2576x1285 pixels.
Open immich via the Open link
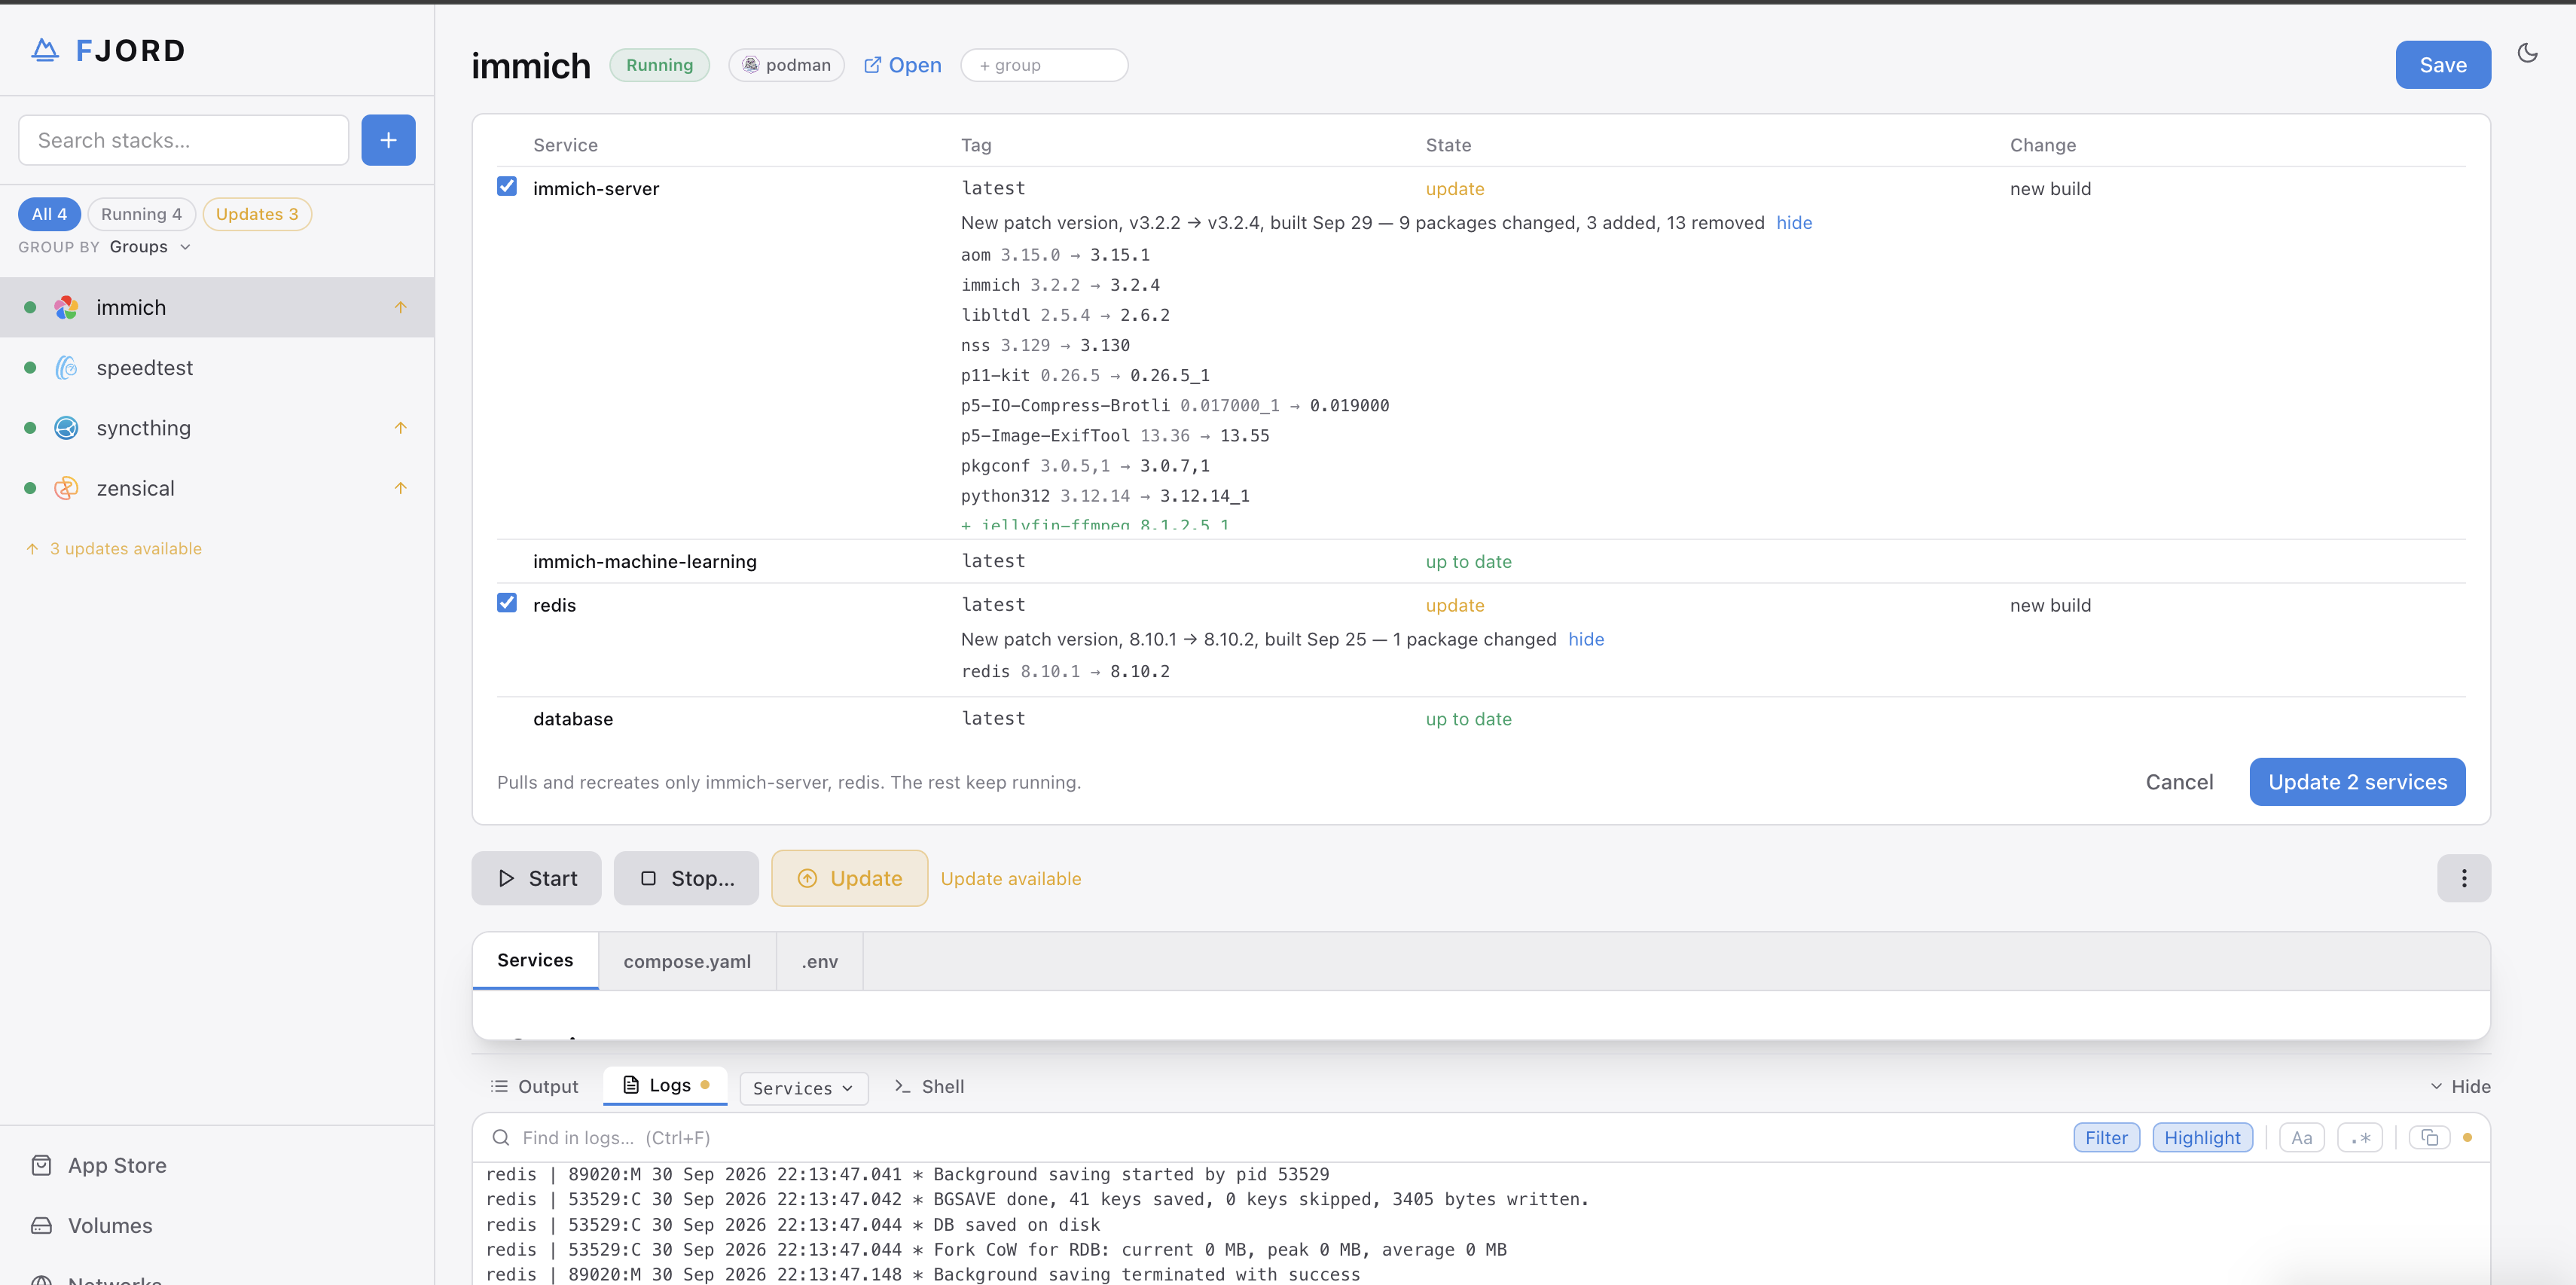902,65
